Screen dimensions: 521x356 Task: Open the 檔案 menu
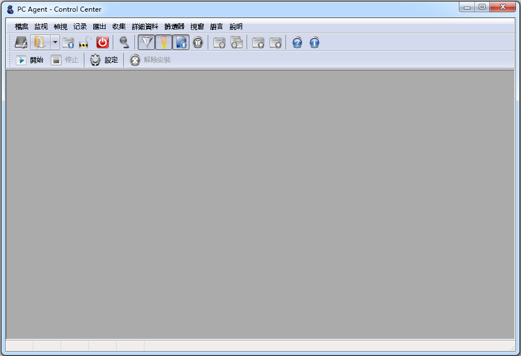22,27
